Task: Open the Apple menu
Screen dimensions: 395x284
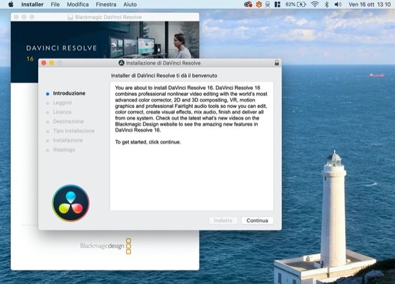Action: (10, 5)
